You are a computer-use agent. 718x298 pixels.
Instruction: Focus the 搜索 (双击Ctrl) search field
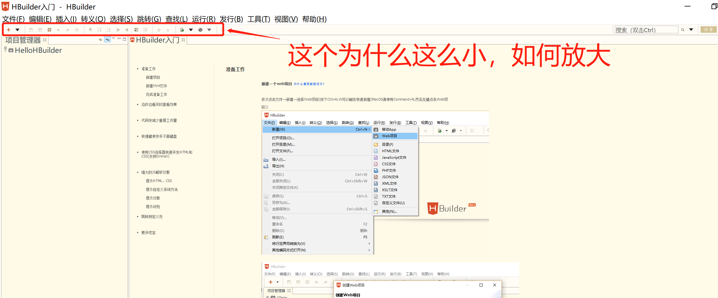[x=646, y=30]
